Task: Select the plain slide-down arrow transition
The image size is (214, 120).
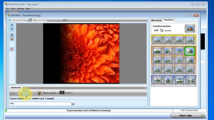Action: (179, 51)
